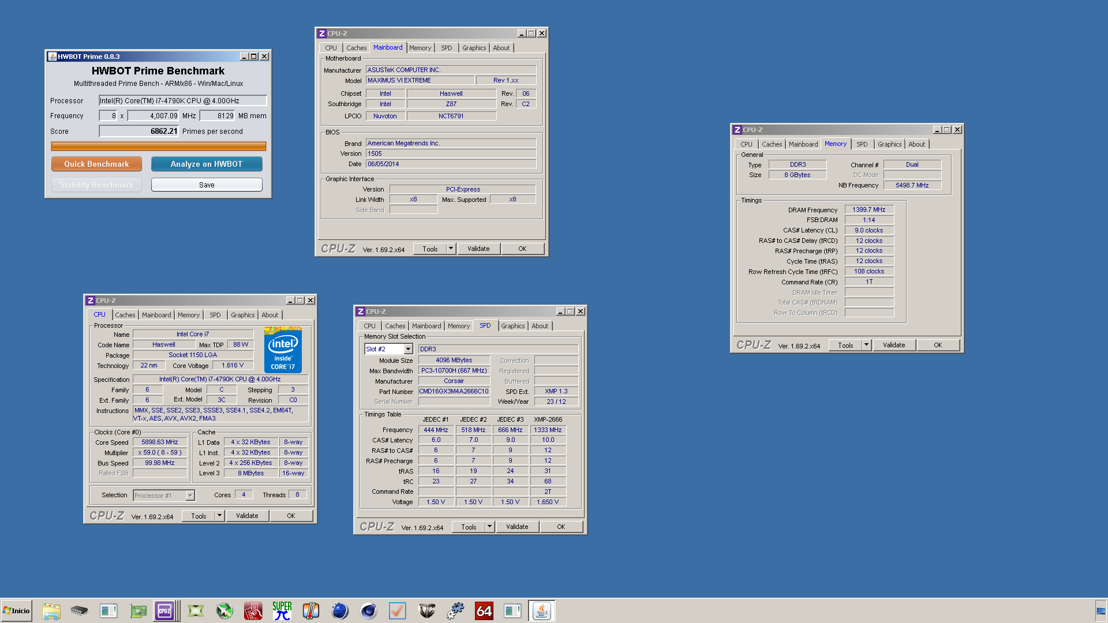The height and width of the screenshot is (623, 1108).
Task: Click Tools button in SPD CPU-Z window
Action: coord(469,527)
